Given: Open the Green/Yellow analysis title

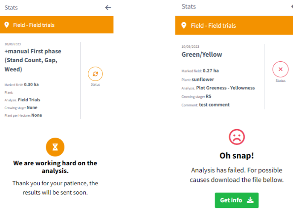Looking at the screenshot, I should point(202,55).
